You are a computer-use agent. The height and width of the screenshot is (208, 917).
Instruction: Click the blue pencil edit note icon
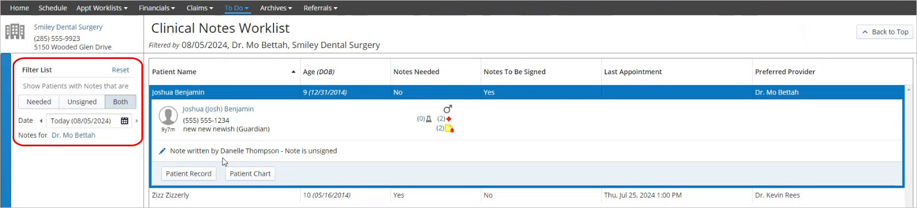(162, 151)
